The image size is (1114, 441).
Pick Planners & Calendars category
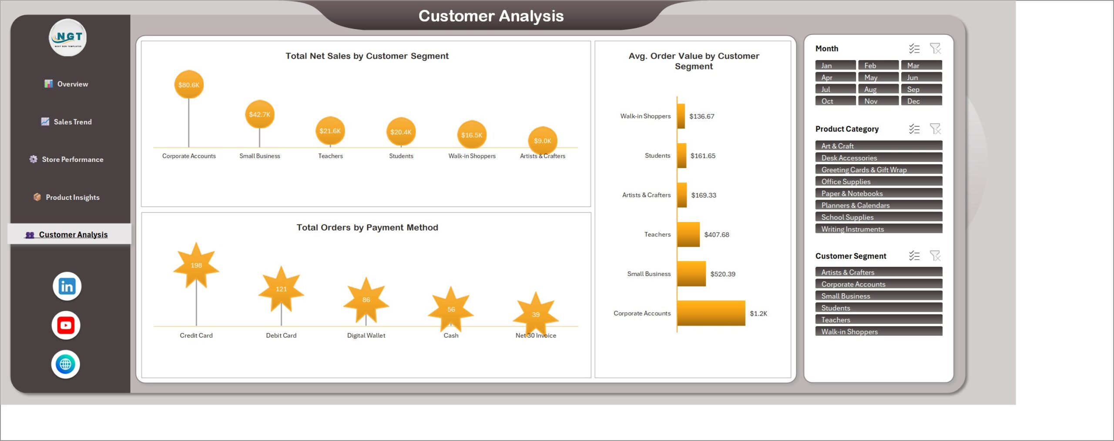pyautogui.click(x=879, y=205)
